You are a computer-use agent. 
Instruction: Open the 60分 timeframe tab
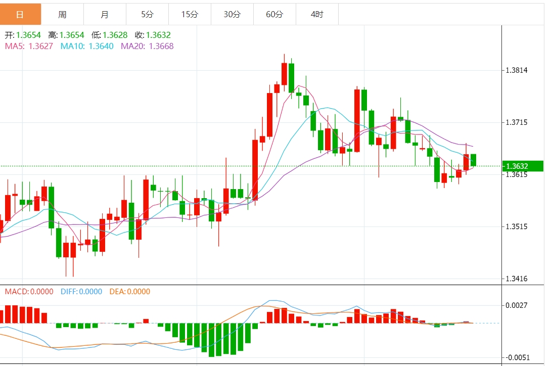click(x=274, y=15)
